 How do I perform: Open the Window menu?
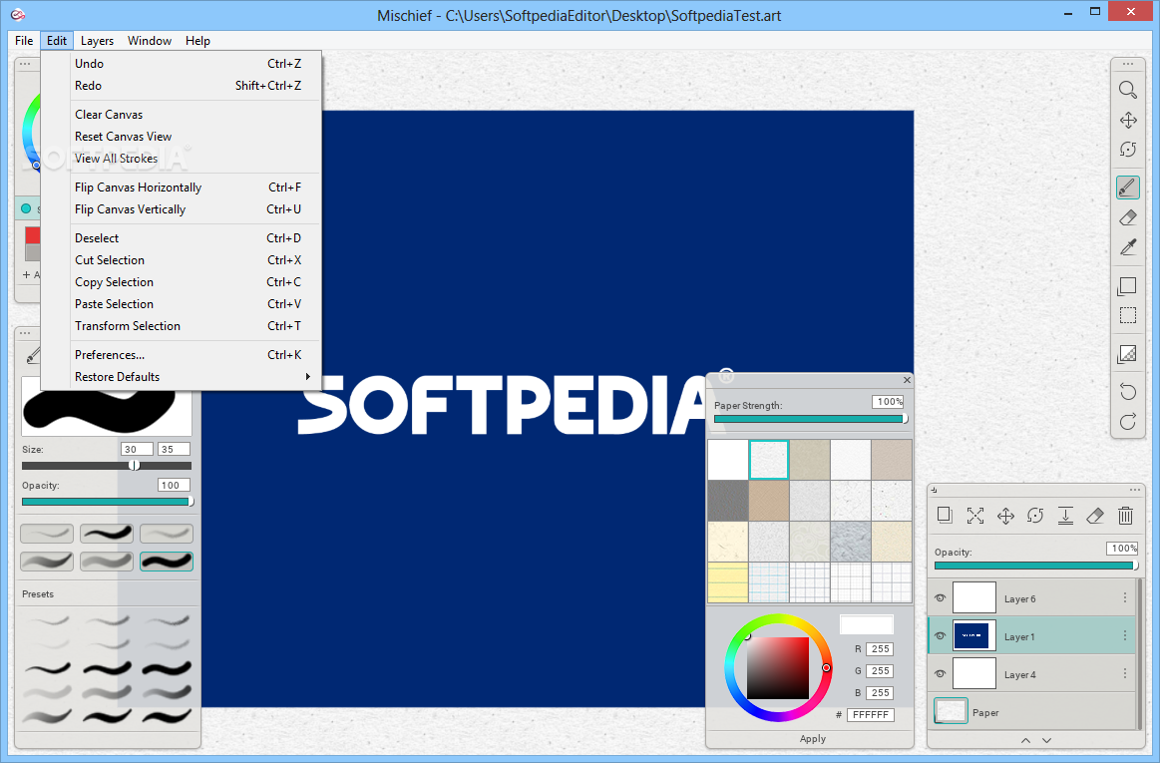click(x=150, y=41)
